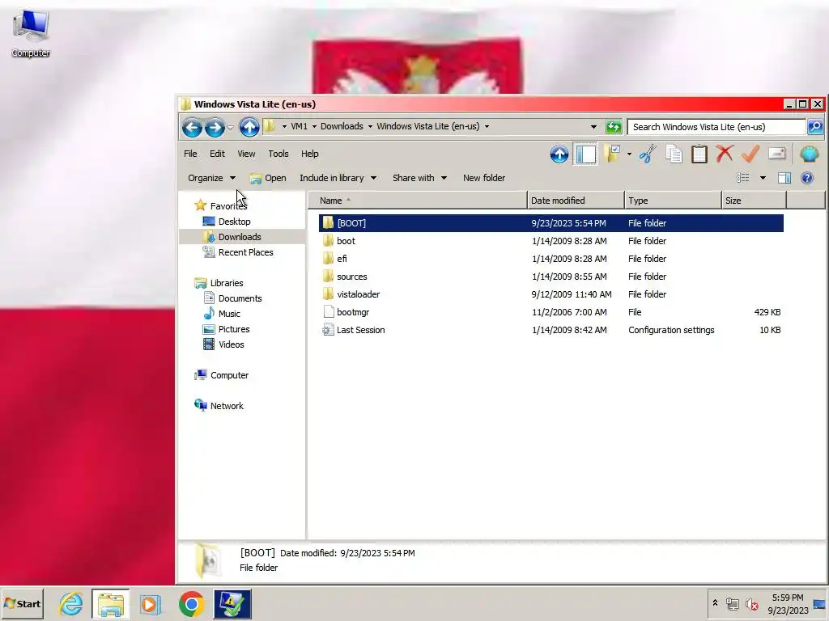
Task: Click the Cut scissors icon
Action: [647, 154]
